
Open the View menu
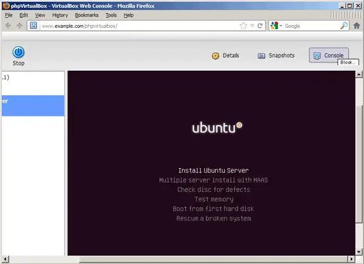pos(40,15)
